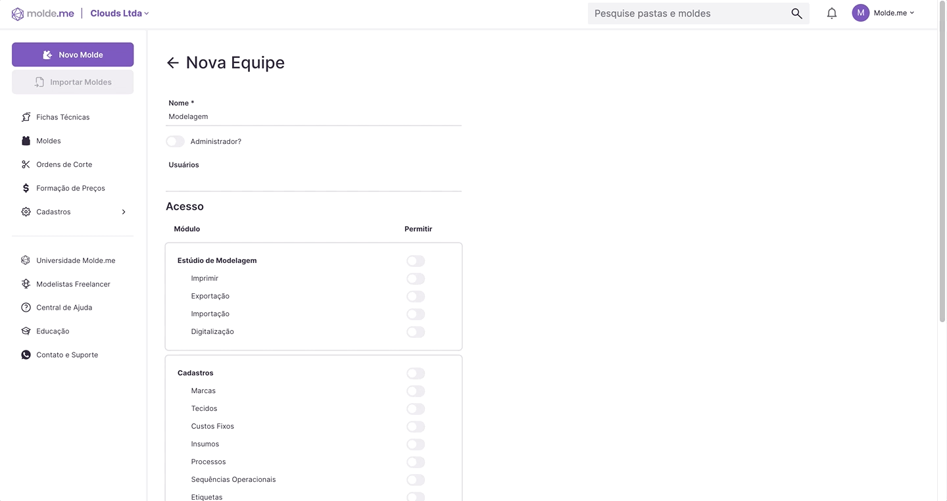Enable the Administrador toggle

175,141
